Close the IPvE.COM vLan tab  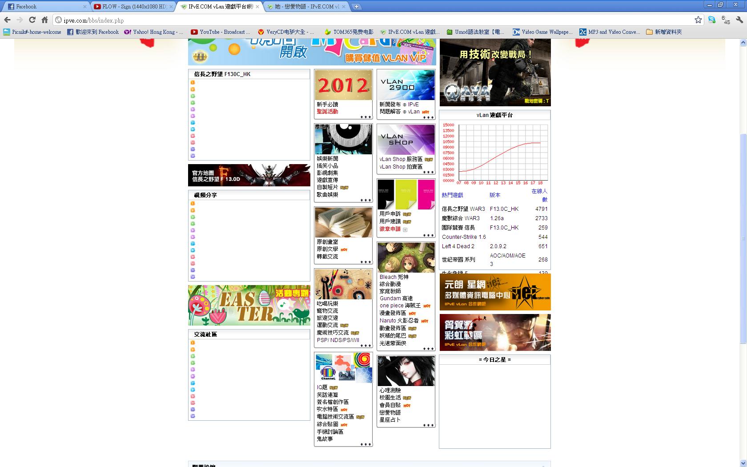(257, 7)
